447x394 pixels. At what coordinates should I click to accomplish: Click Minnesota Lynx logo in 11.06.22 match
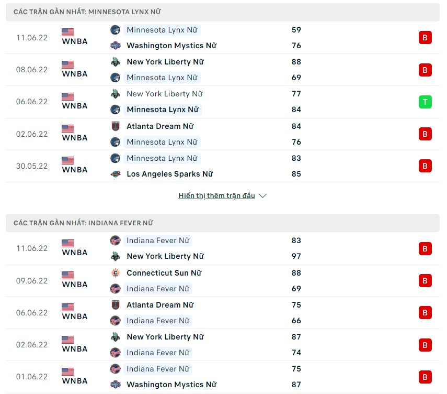116,30
